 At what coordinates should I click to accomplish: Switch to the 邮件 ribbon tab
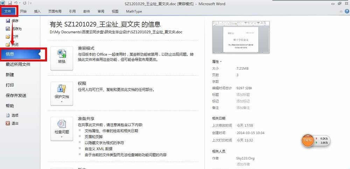[86, 12]
